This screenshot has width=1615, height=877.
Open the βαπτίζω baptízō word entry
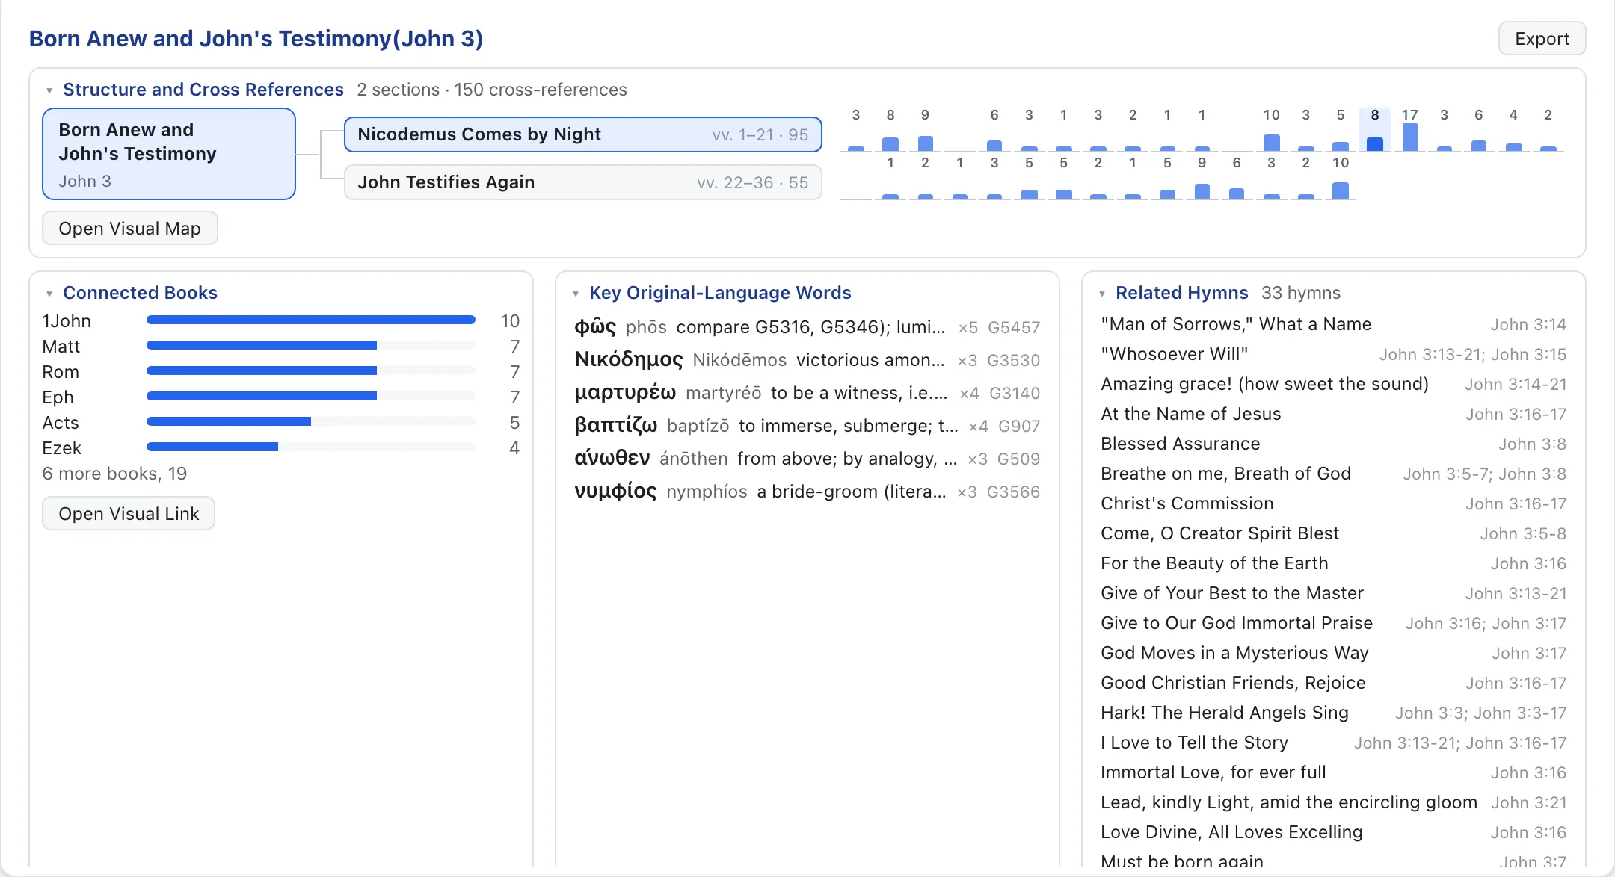point(807,425)
